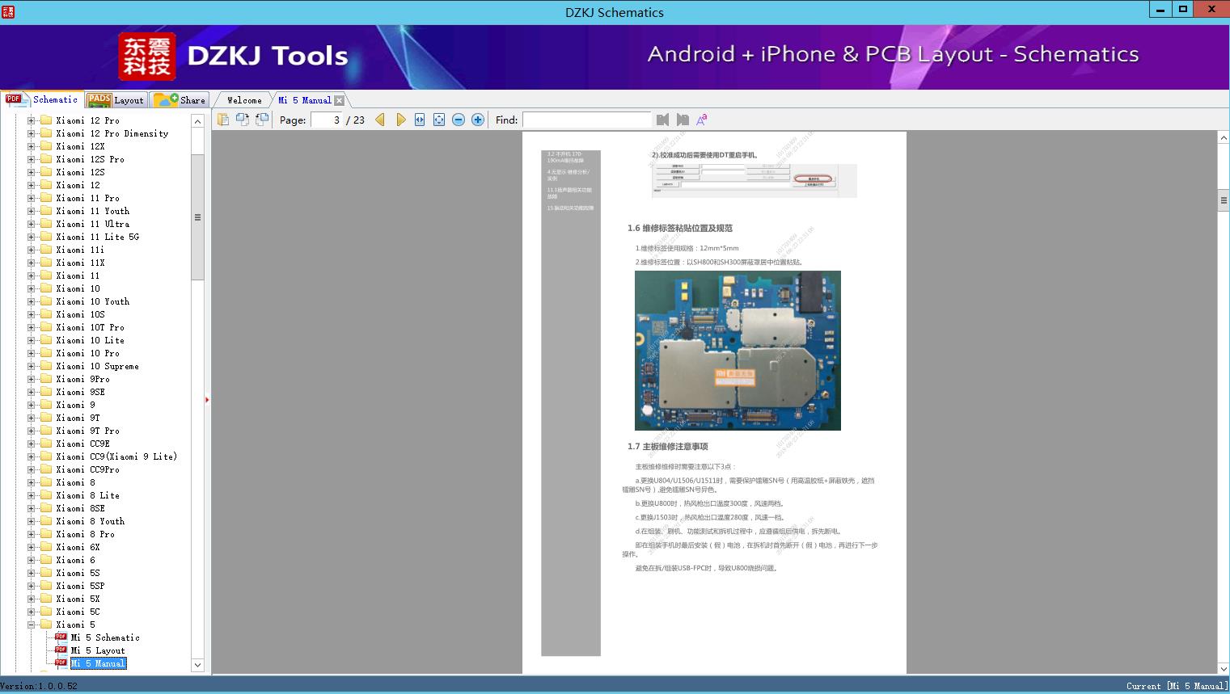1230x694 pixels.
Task: Expand the Xiaomi 10 Youth node
Action: tap(32, 301)
